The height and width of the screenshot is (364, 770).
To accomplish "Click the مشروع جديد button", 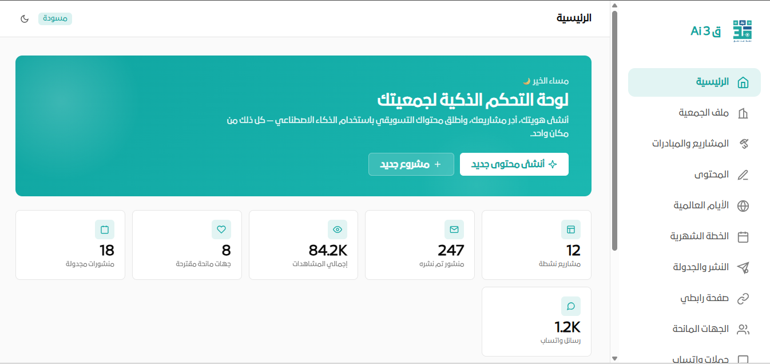I will click(x=411, y=164).
